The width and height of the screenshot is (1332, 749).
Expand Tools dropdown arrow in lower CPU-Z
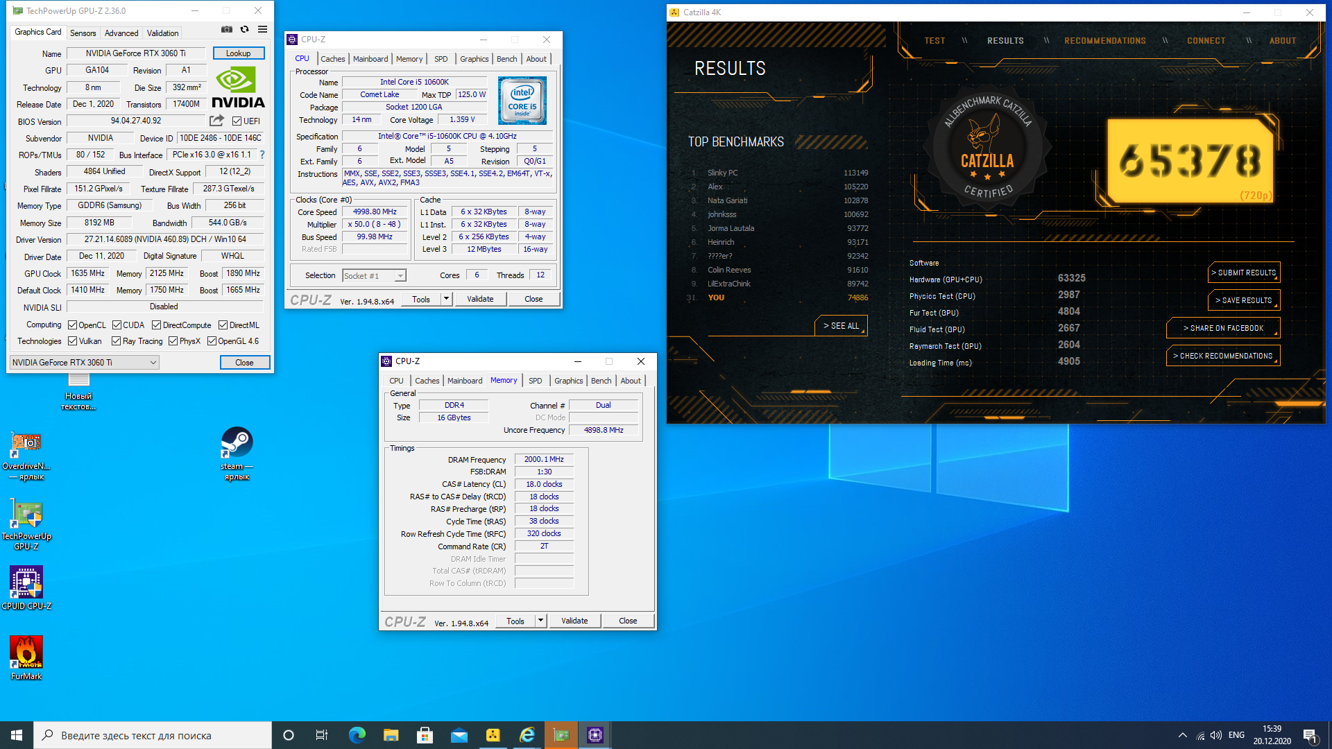pyautogui.click(x=540, y=621)
